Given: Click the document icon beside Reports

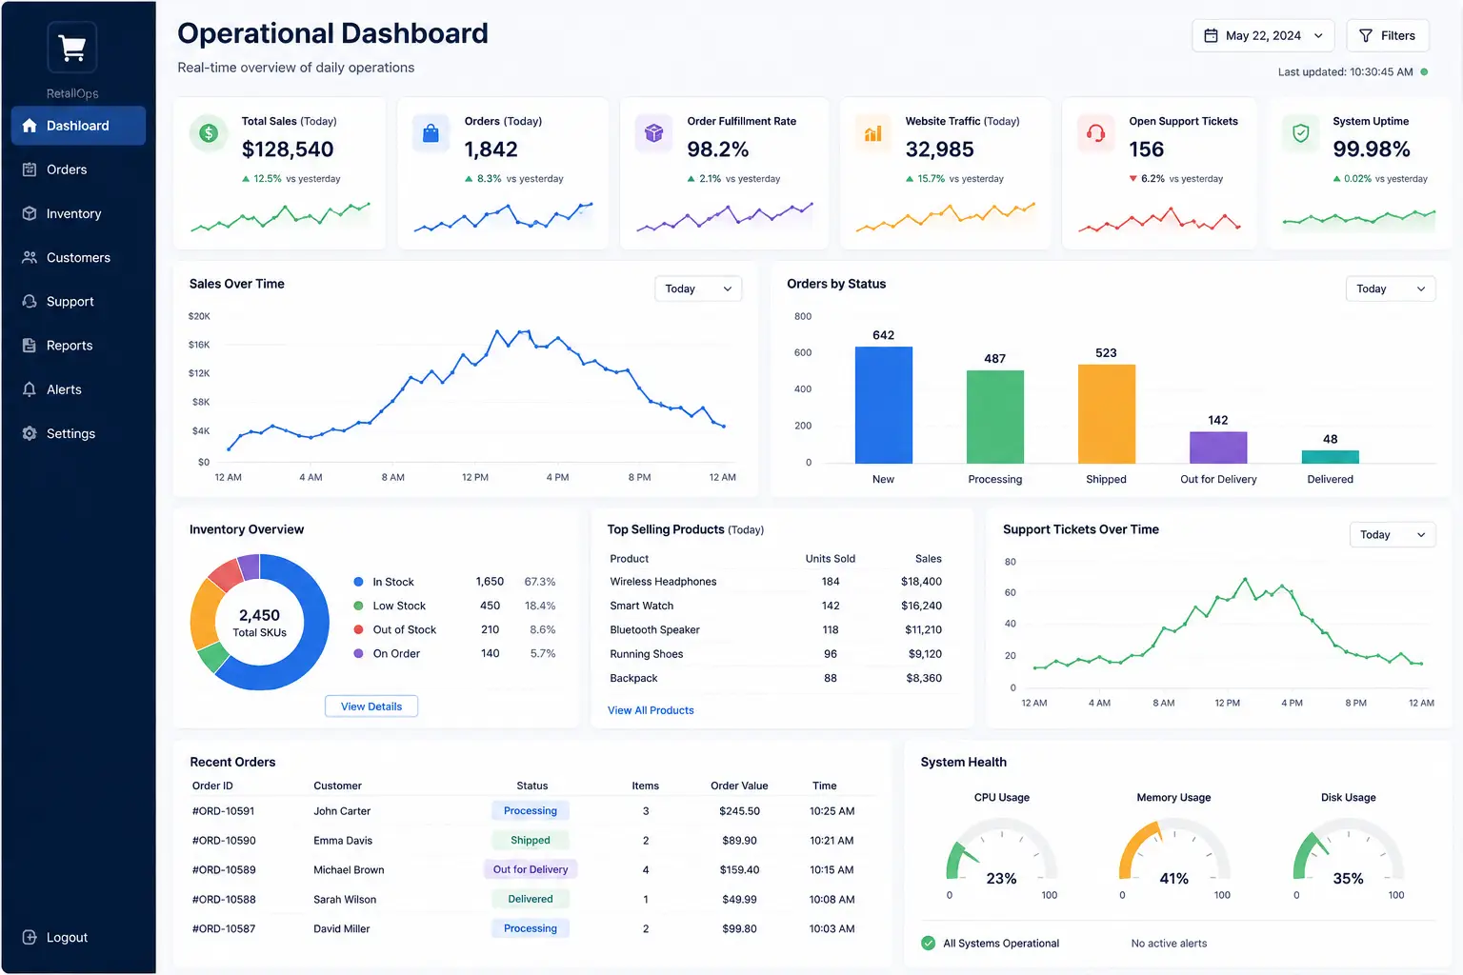Looking at the screenshot, I should pos(30,346).
